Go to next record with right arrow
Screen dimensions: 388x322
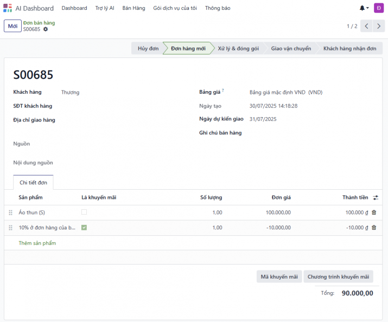point(379,26)
